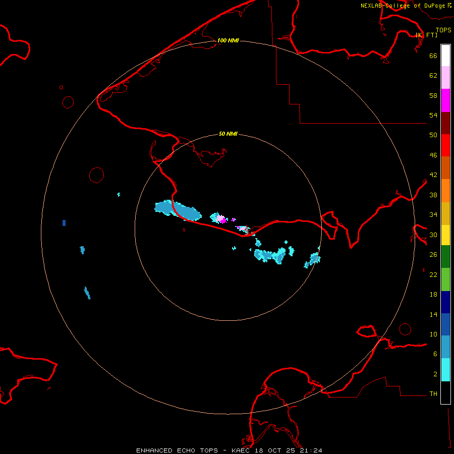Click the light green legend swatch
This screenshot has width=454, height=454.
pos(445,279)
